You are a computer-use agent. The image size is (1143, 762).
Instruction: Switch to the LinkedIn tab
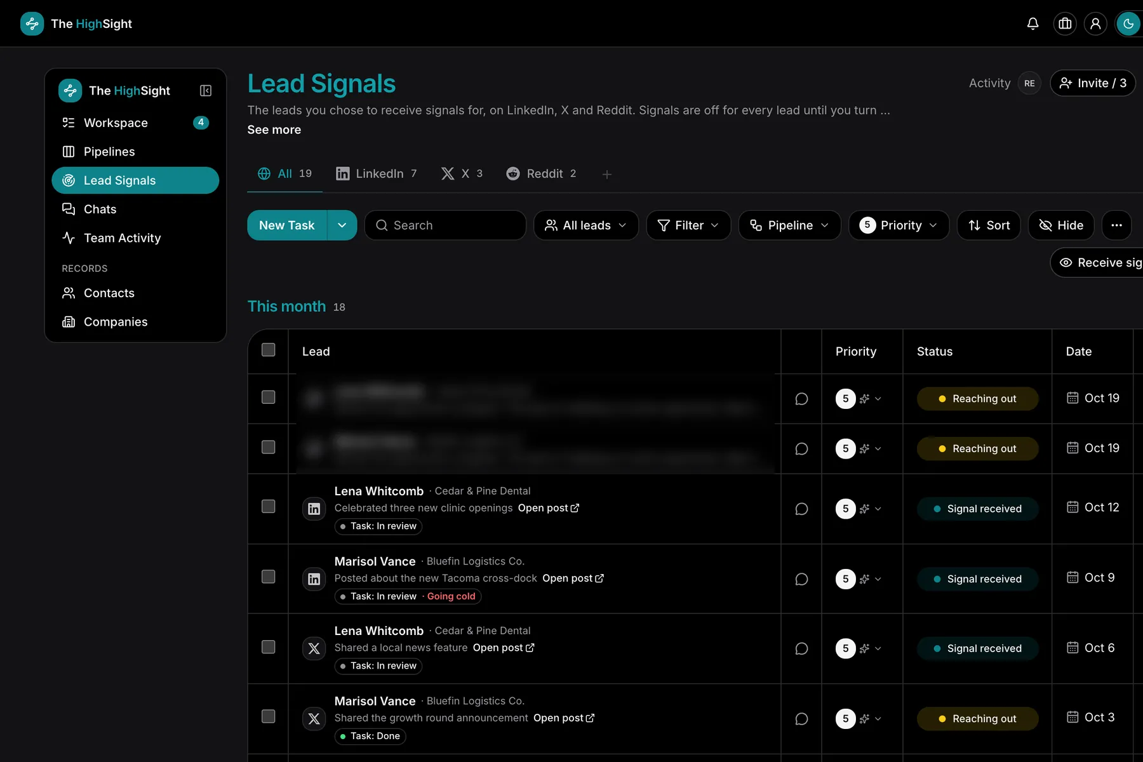[x=377, y=174]
